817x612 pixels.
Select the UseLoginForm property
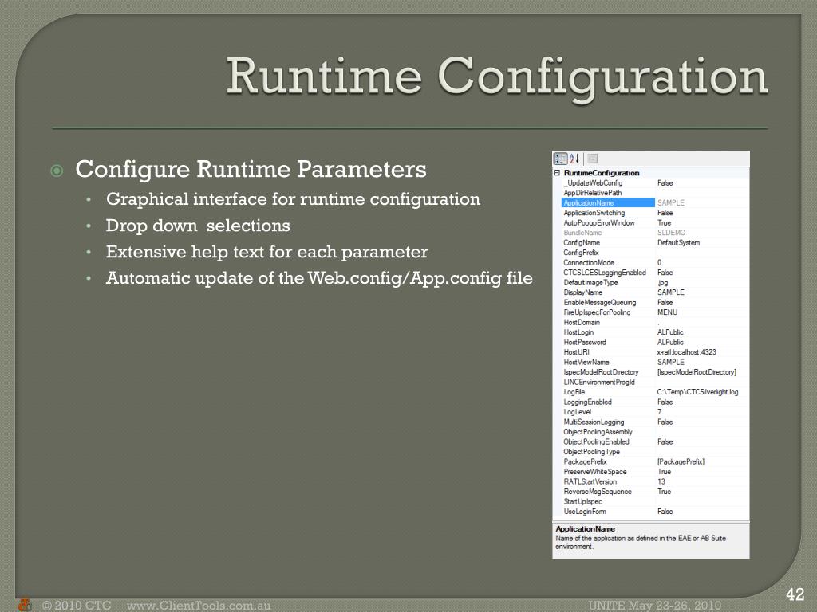pos(585,512)
